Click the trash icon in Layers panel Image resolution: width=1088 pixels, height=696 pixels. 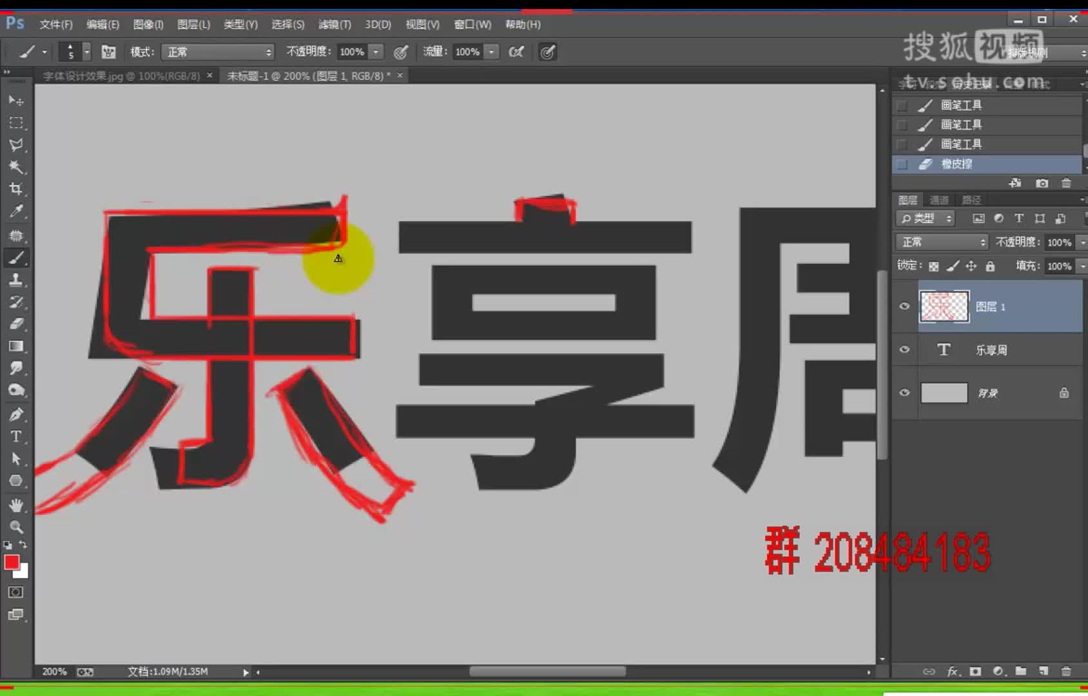pyautogui.click(x=1066, y=671)
